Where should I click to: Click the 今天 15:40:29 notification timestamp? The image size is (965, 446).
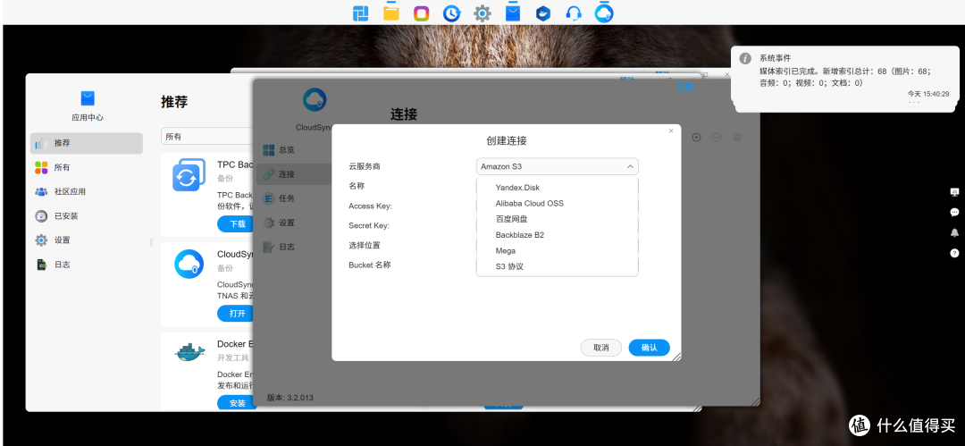(928, 94)
